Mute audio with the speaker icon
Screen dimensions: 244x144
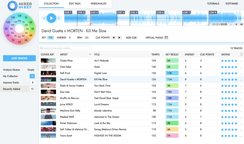tap(241, 24)
